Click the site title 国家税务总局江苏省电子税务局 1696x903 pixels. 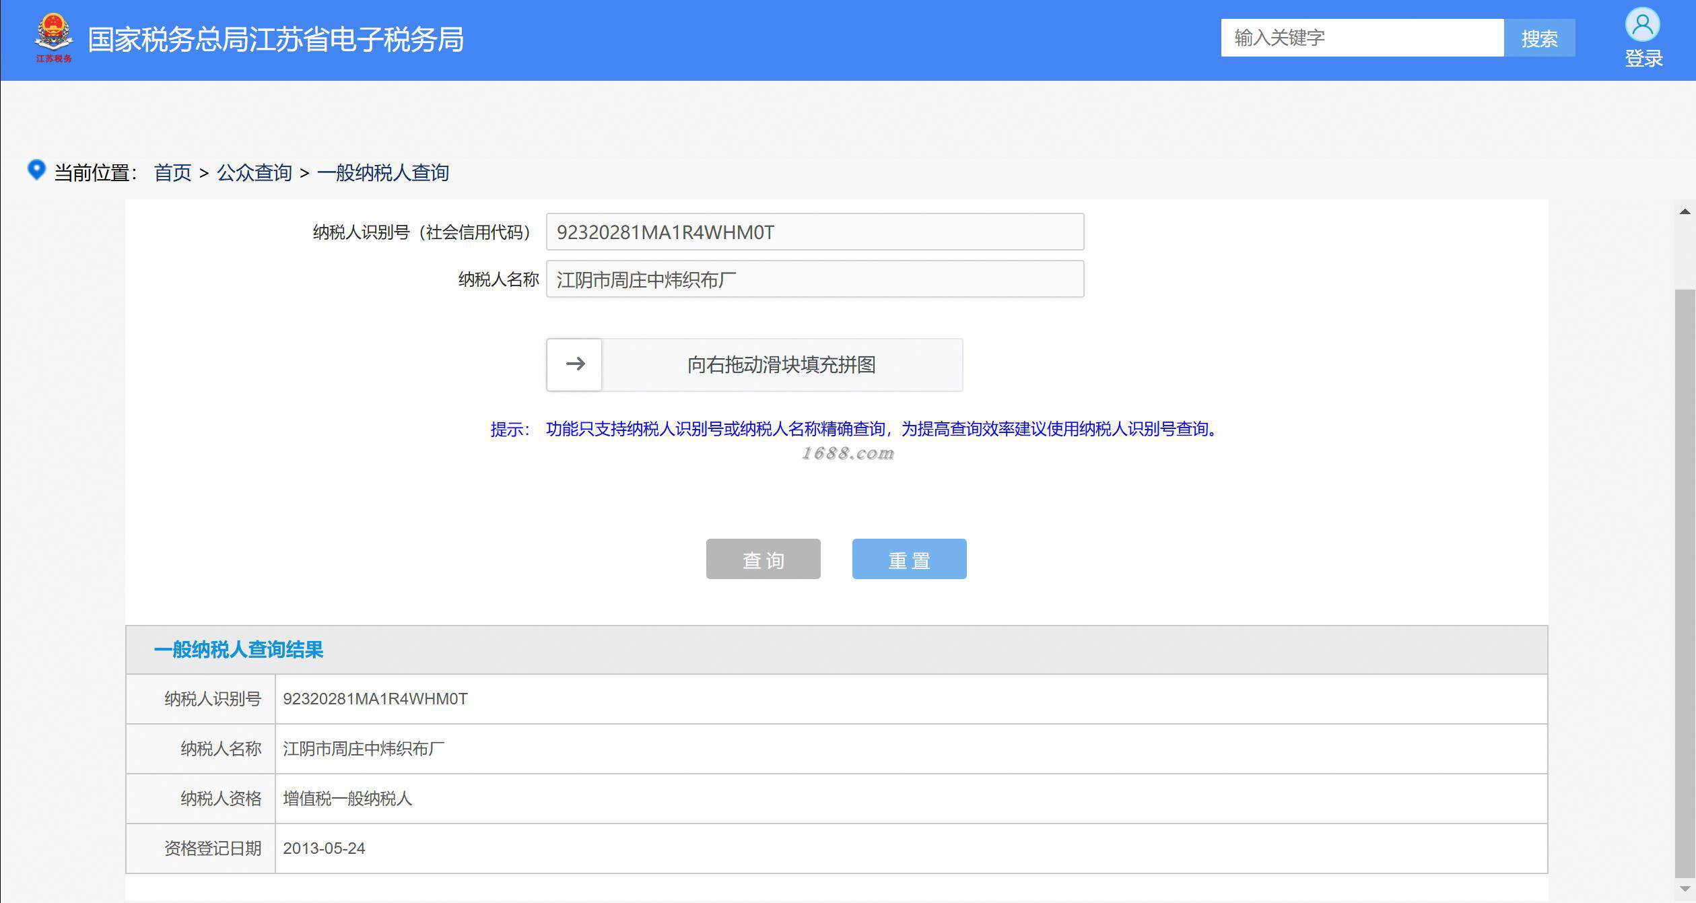pos(275,39)
